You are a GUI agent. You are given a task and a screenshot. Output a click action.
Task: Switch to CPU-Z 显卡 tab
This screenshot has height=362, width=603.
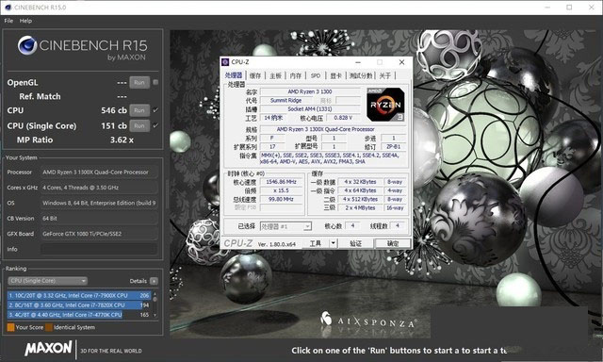click(x=335, y=75)
